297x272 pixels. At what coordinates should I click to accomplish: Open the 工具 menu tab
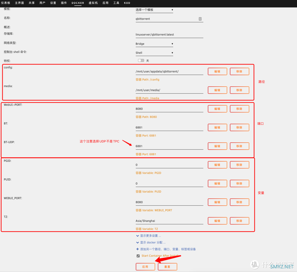point(116,3)
